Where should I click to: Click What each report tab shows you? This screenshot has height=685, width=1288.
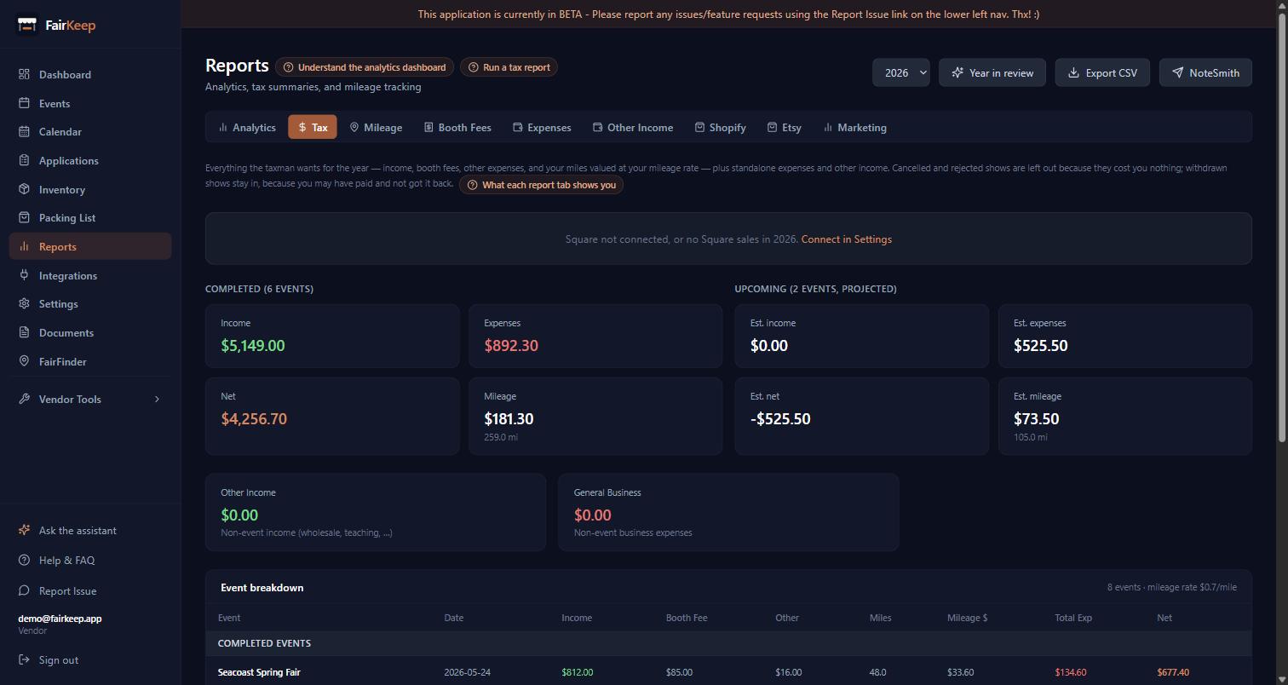[541, 185]
